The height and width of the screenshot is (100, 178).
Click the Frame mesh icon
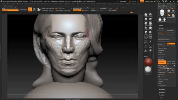pos(146,42)
